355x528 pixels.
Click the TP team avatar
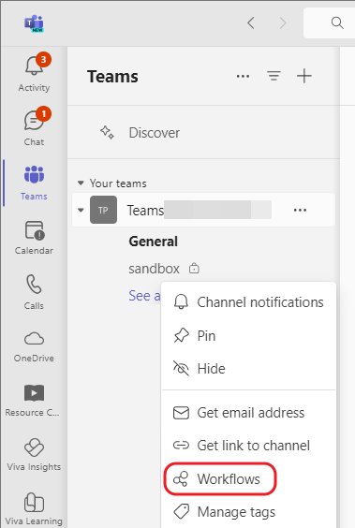103,210
